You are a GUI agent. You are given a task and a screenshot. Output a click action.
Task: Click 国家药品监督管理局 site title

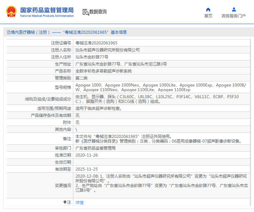tap(47, 10)
